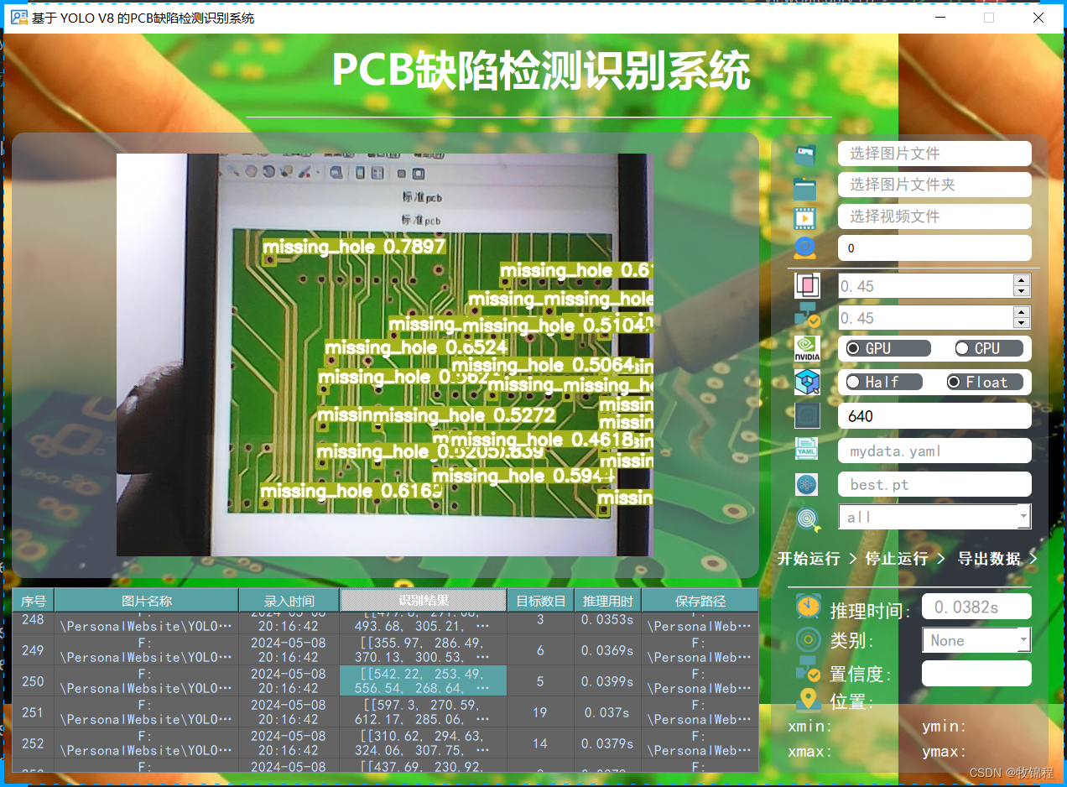
Task: Click the 选择视频文件 field
Action: click(934, 216)
